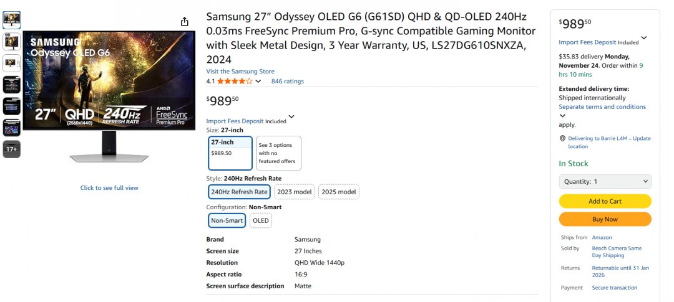This screenshot has height=302, width=674.
Task: Expand the rating breakdown chevron beside the stars
Action: coord(258,82)
